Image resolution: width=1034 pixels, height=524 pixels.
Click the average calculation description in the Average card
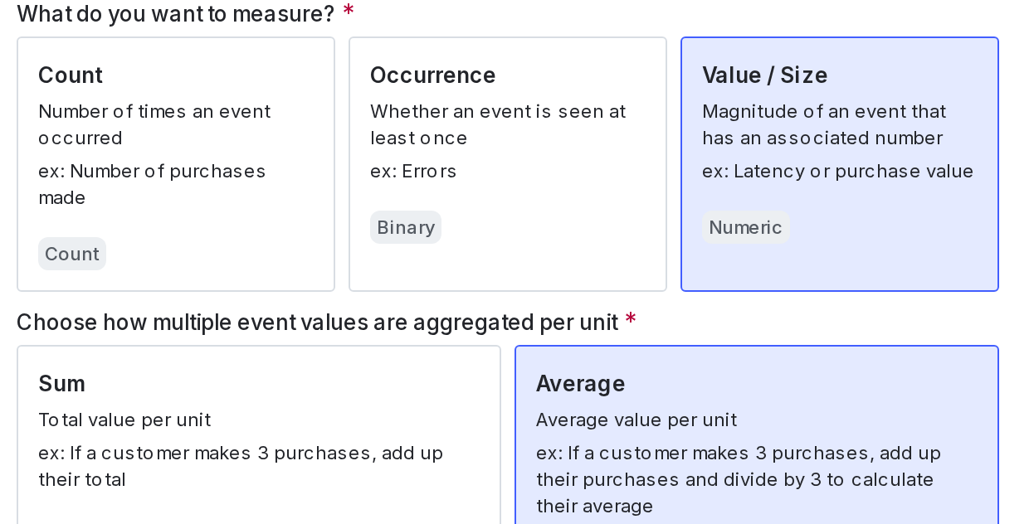coord(738,479)
